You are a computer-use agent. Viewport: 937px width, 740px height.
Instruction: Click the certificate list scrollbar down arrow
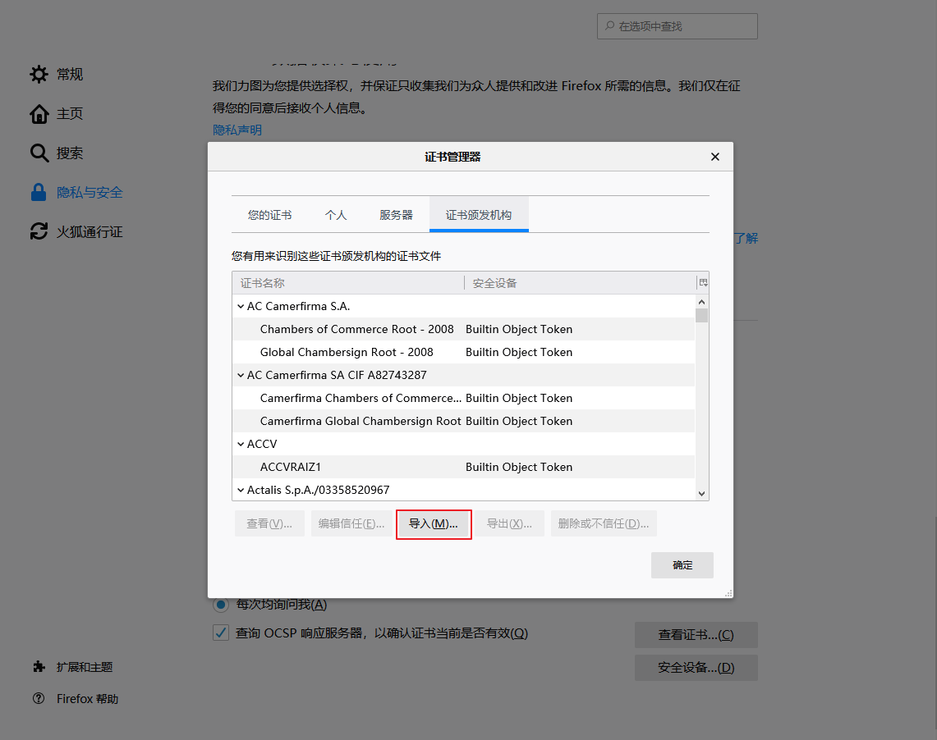pyautogui.click(x=702, y=494)
